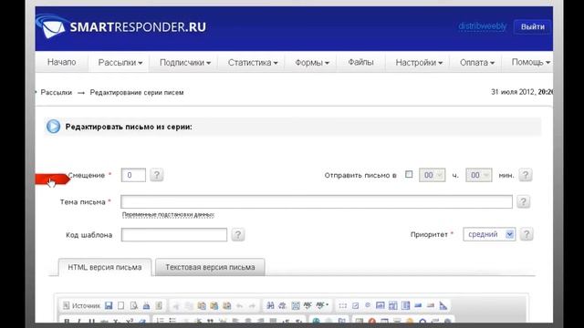Click the Save floppy icon in editor toolbar
The image size is (584, 328).
109,306
